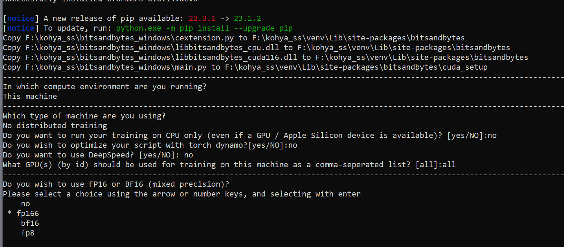Viewport: 564px width, 247px height.
Task: Click the red "22.3.1" version number
Action: (202, 18)
